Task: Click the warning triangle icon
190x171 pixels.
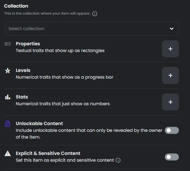Action: (x=8, y=153)
